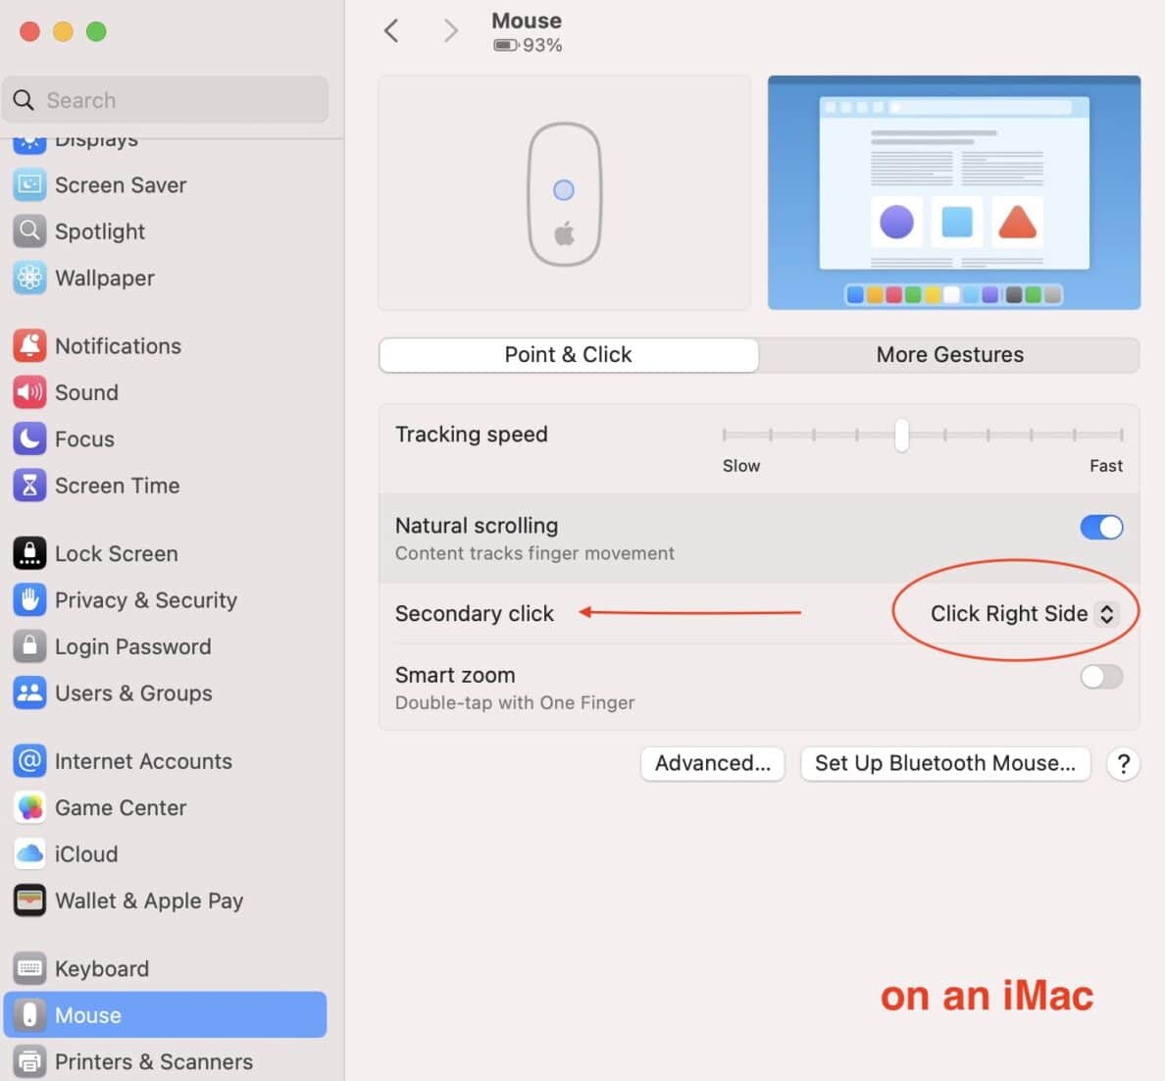Open Users & Groups icon

point(29,693)
